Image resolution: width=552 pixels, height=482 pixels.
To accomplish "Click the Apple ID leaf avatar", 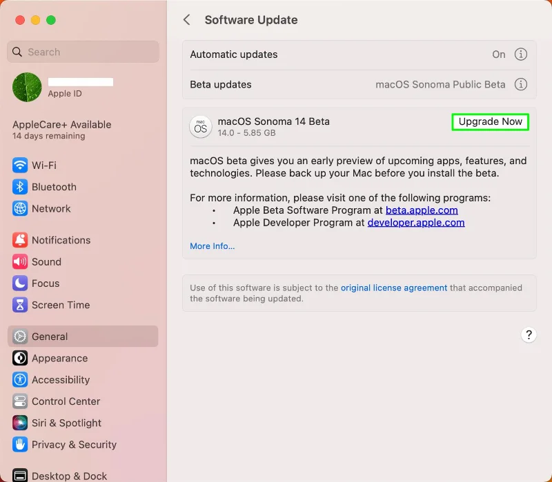I will pyautogui.click(x=27, y=88).
